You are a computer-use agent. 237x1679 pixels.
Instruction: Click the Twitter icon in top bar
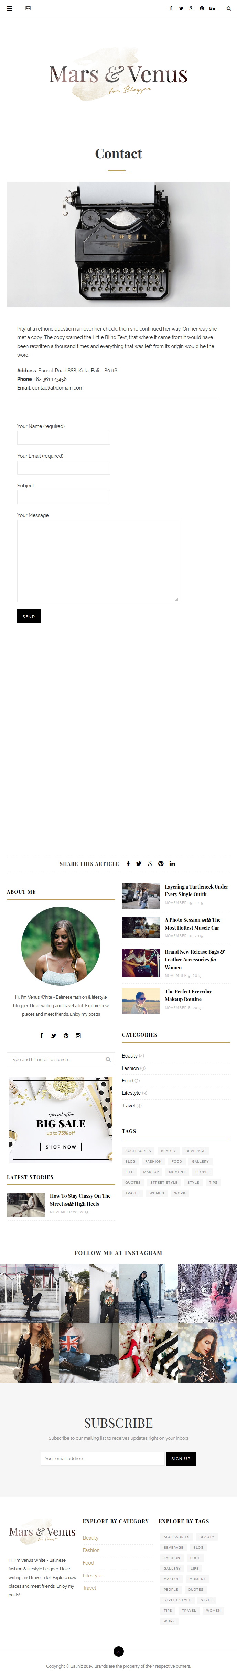click(181, 9)
